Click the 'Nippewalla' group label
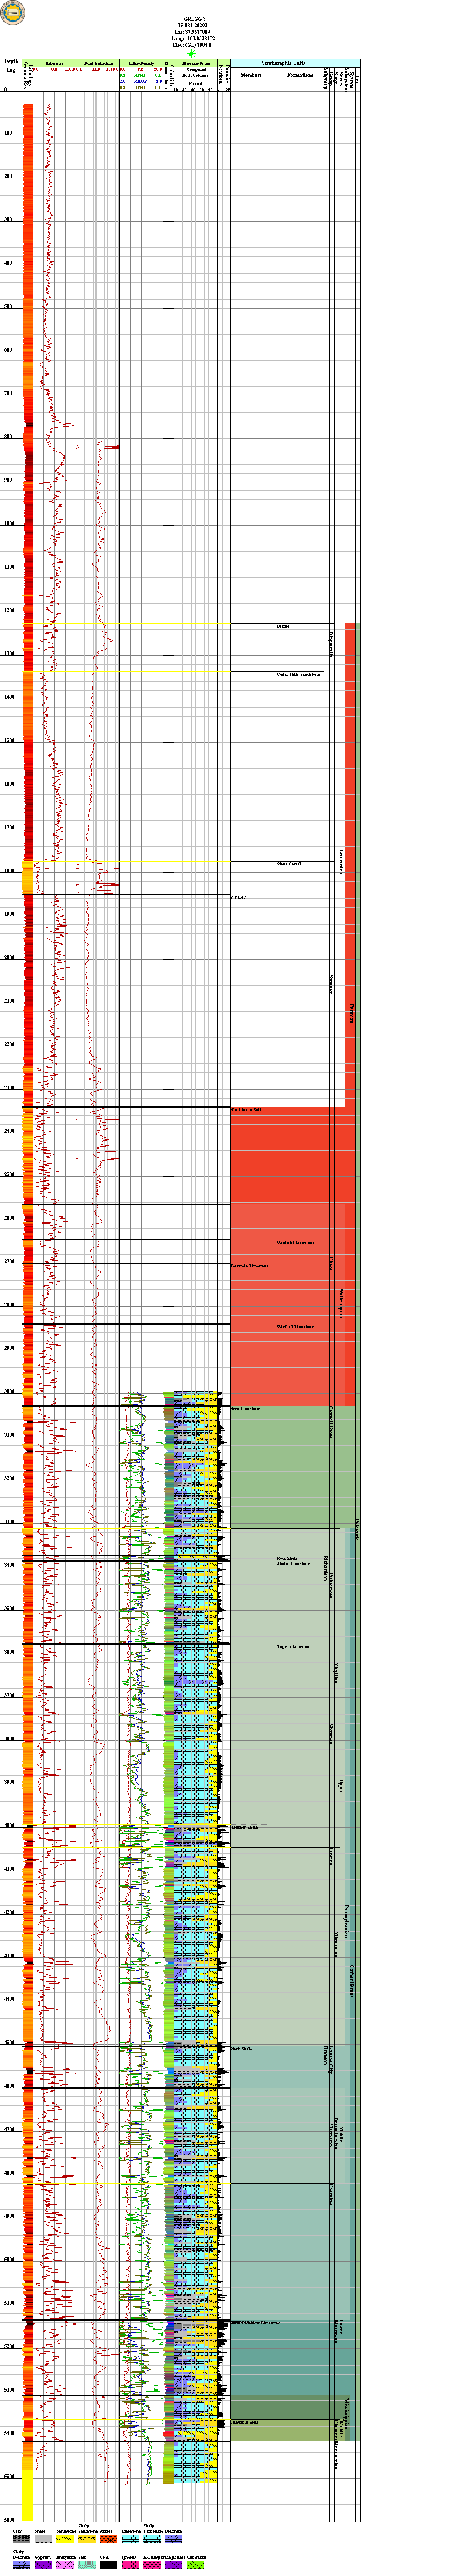The height and width of the screenshot is (2576, 469). 331,644
